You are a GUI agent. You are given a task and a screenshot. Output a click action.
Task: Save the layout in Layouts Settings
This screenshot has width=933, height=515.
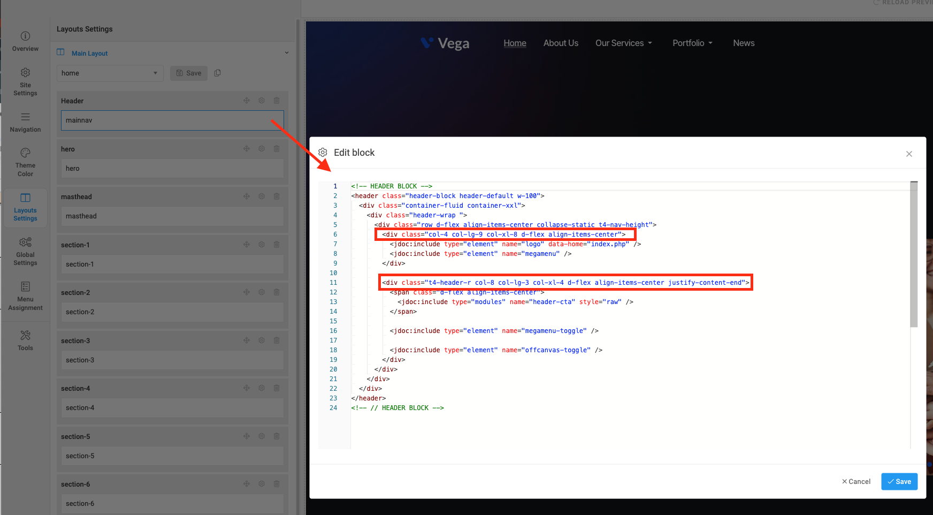pos(189,73)
